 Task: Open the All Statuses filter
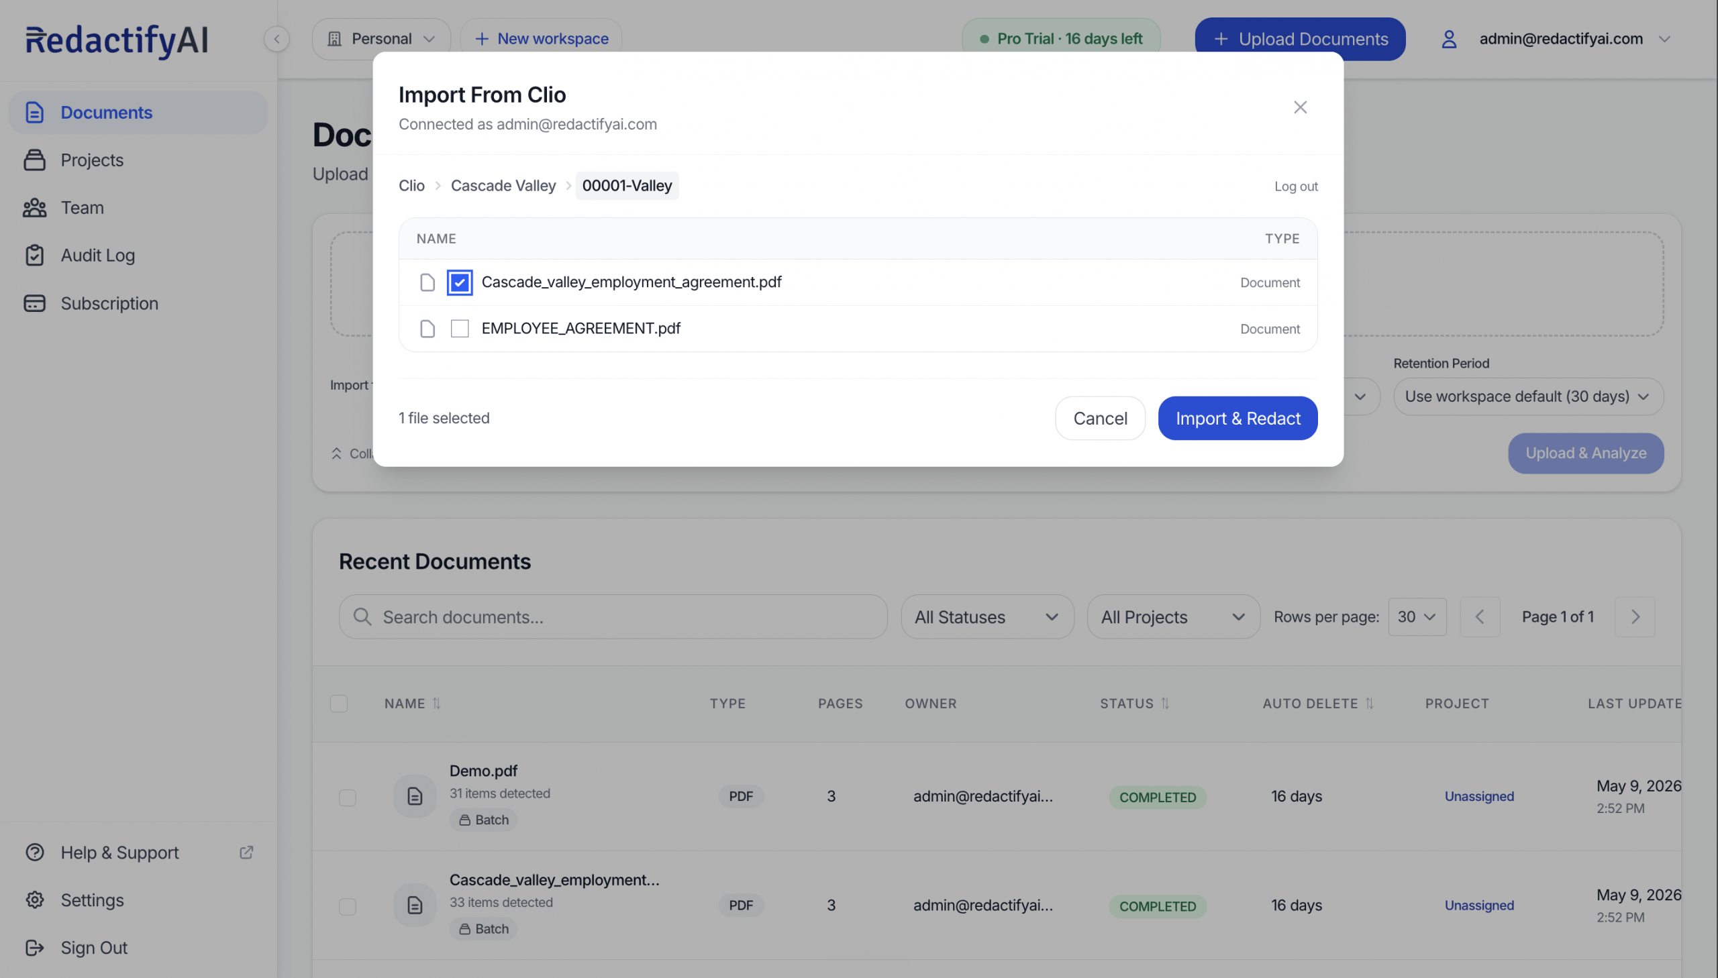pos(987,616)
